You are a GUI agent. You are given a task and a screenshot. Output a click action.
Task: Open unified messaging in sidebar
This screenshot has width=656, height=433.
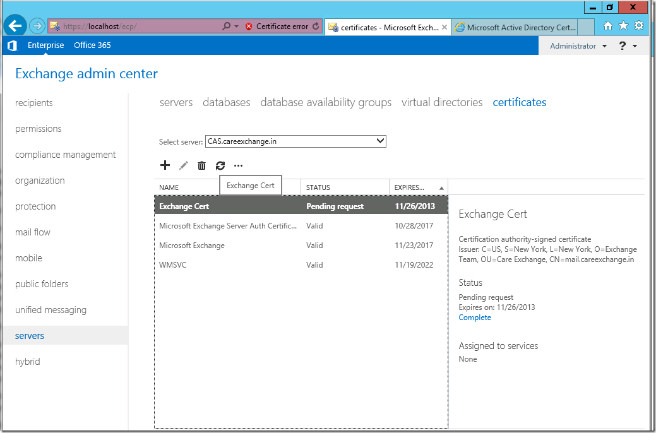coord(51,310)
